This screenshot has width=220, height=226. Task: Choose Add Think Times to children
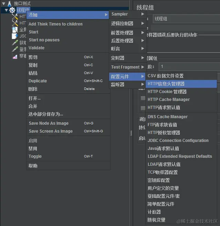(x=67, y=24)
